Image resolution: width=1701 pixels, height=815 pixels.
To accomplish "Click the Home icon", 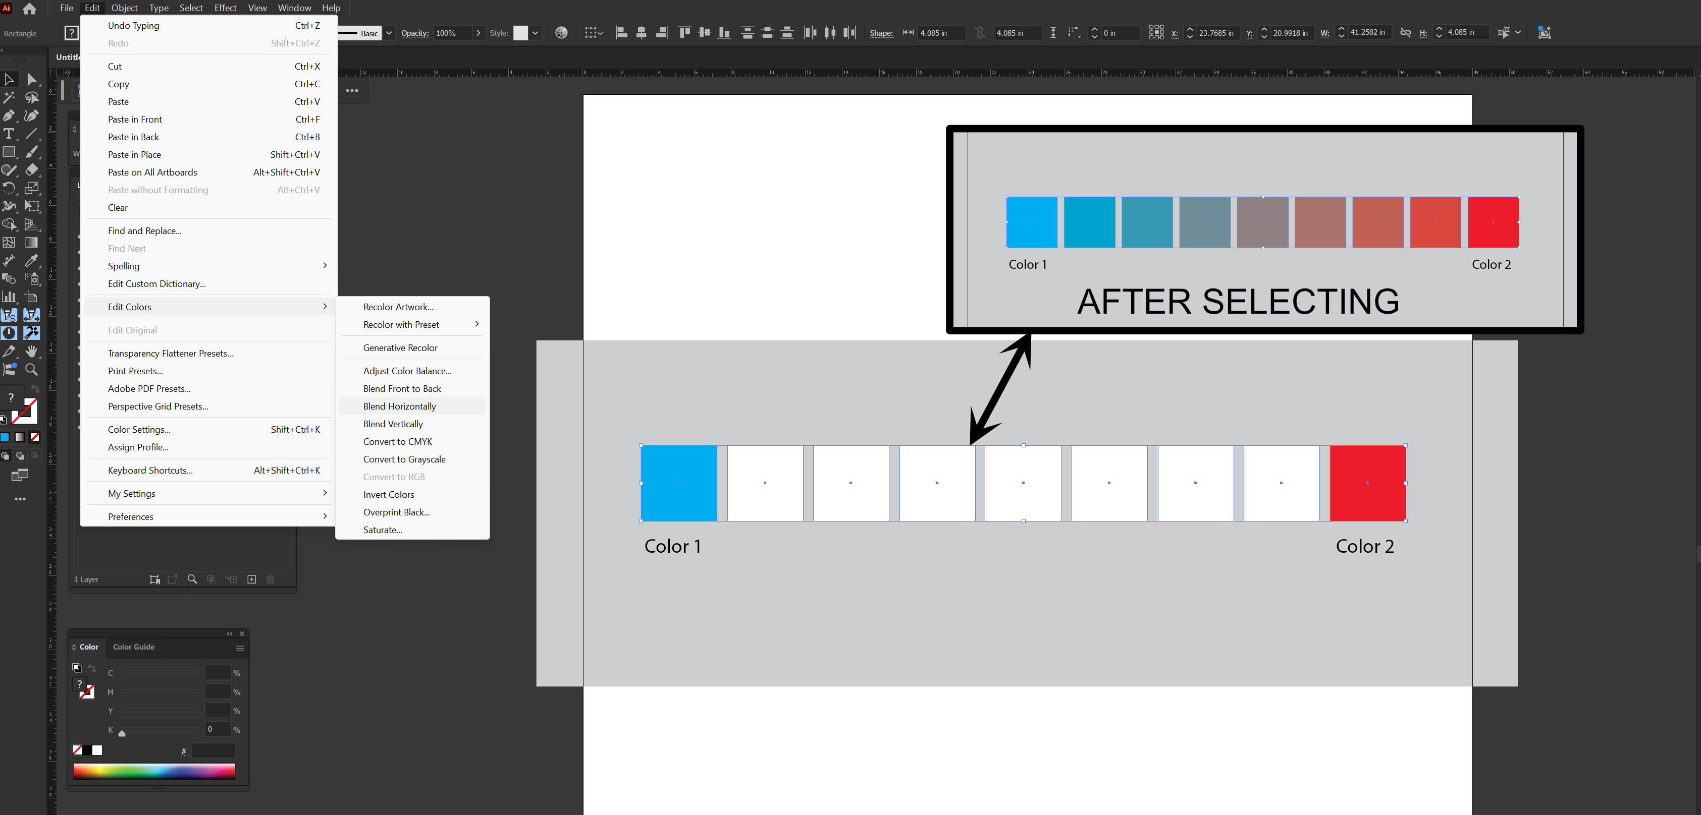I will (30, 9).
